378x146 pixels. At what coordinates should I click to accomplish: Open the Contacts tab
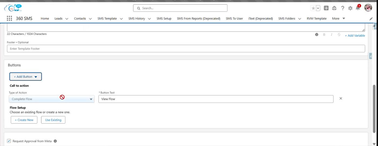point(80,18)
